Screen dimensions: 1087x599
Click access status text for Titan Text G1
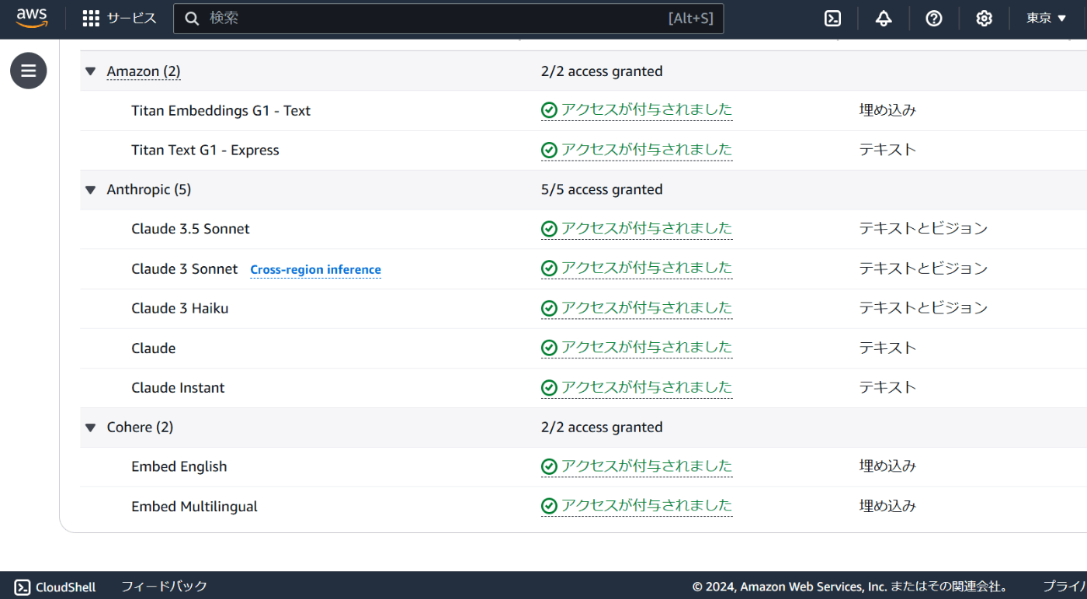coord(647,150)
